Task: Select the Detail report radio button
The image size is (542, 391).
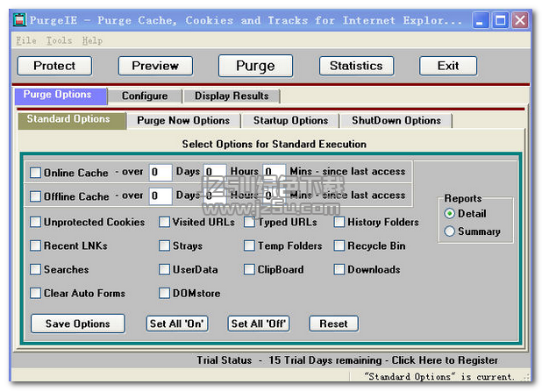Action: click(449, 214)
